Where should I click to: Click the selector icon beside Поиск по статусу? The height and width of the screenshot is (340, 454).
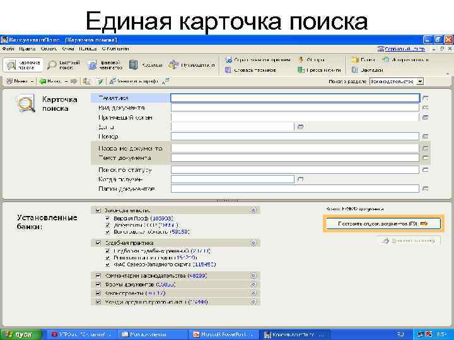coord(425,170)
